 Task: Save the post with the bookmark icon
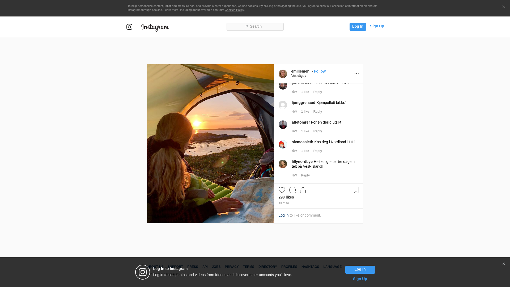click(x=356, y=190)
